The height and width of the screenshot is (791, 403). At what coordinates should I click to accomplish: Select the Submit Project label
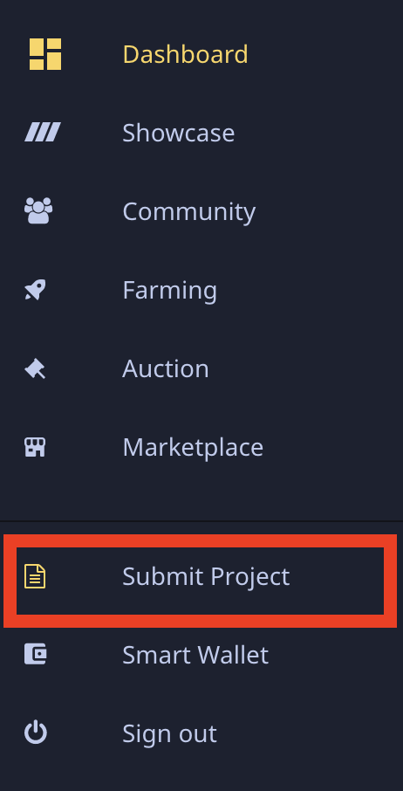click(206, 576)
